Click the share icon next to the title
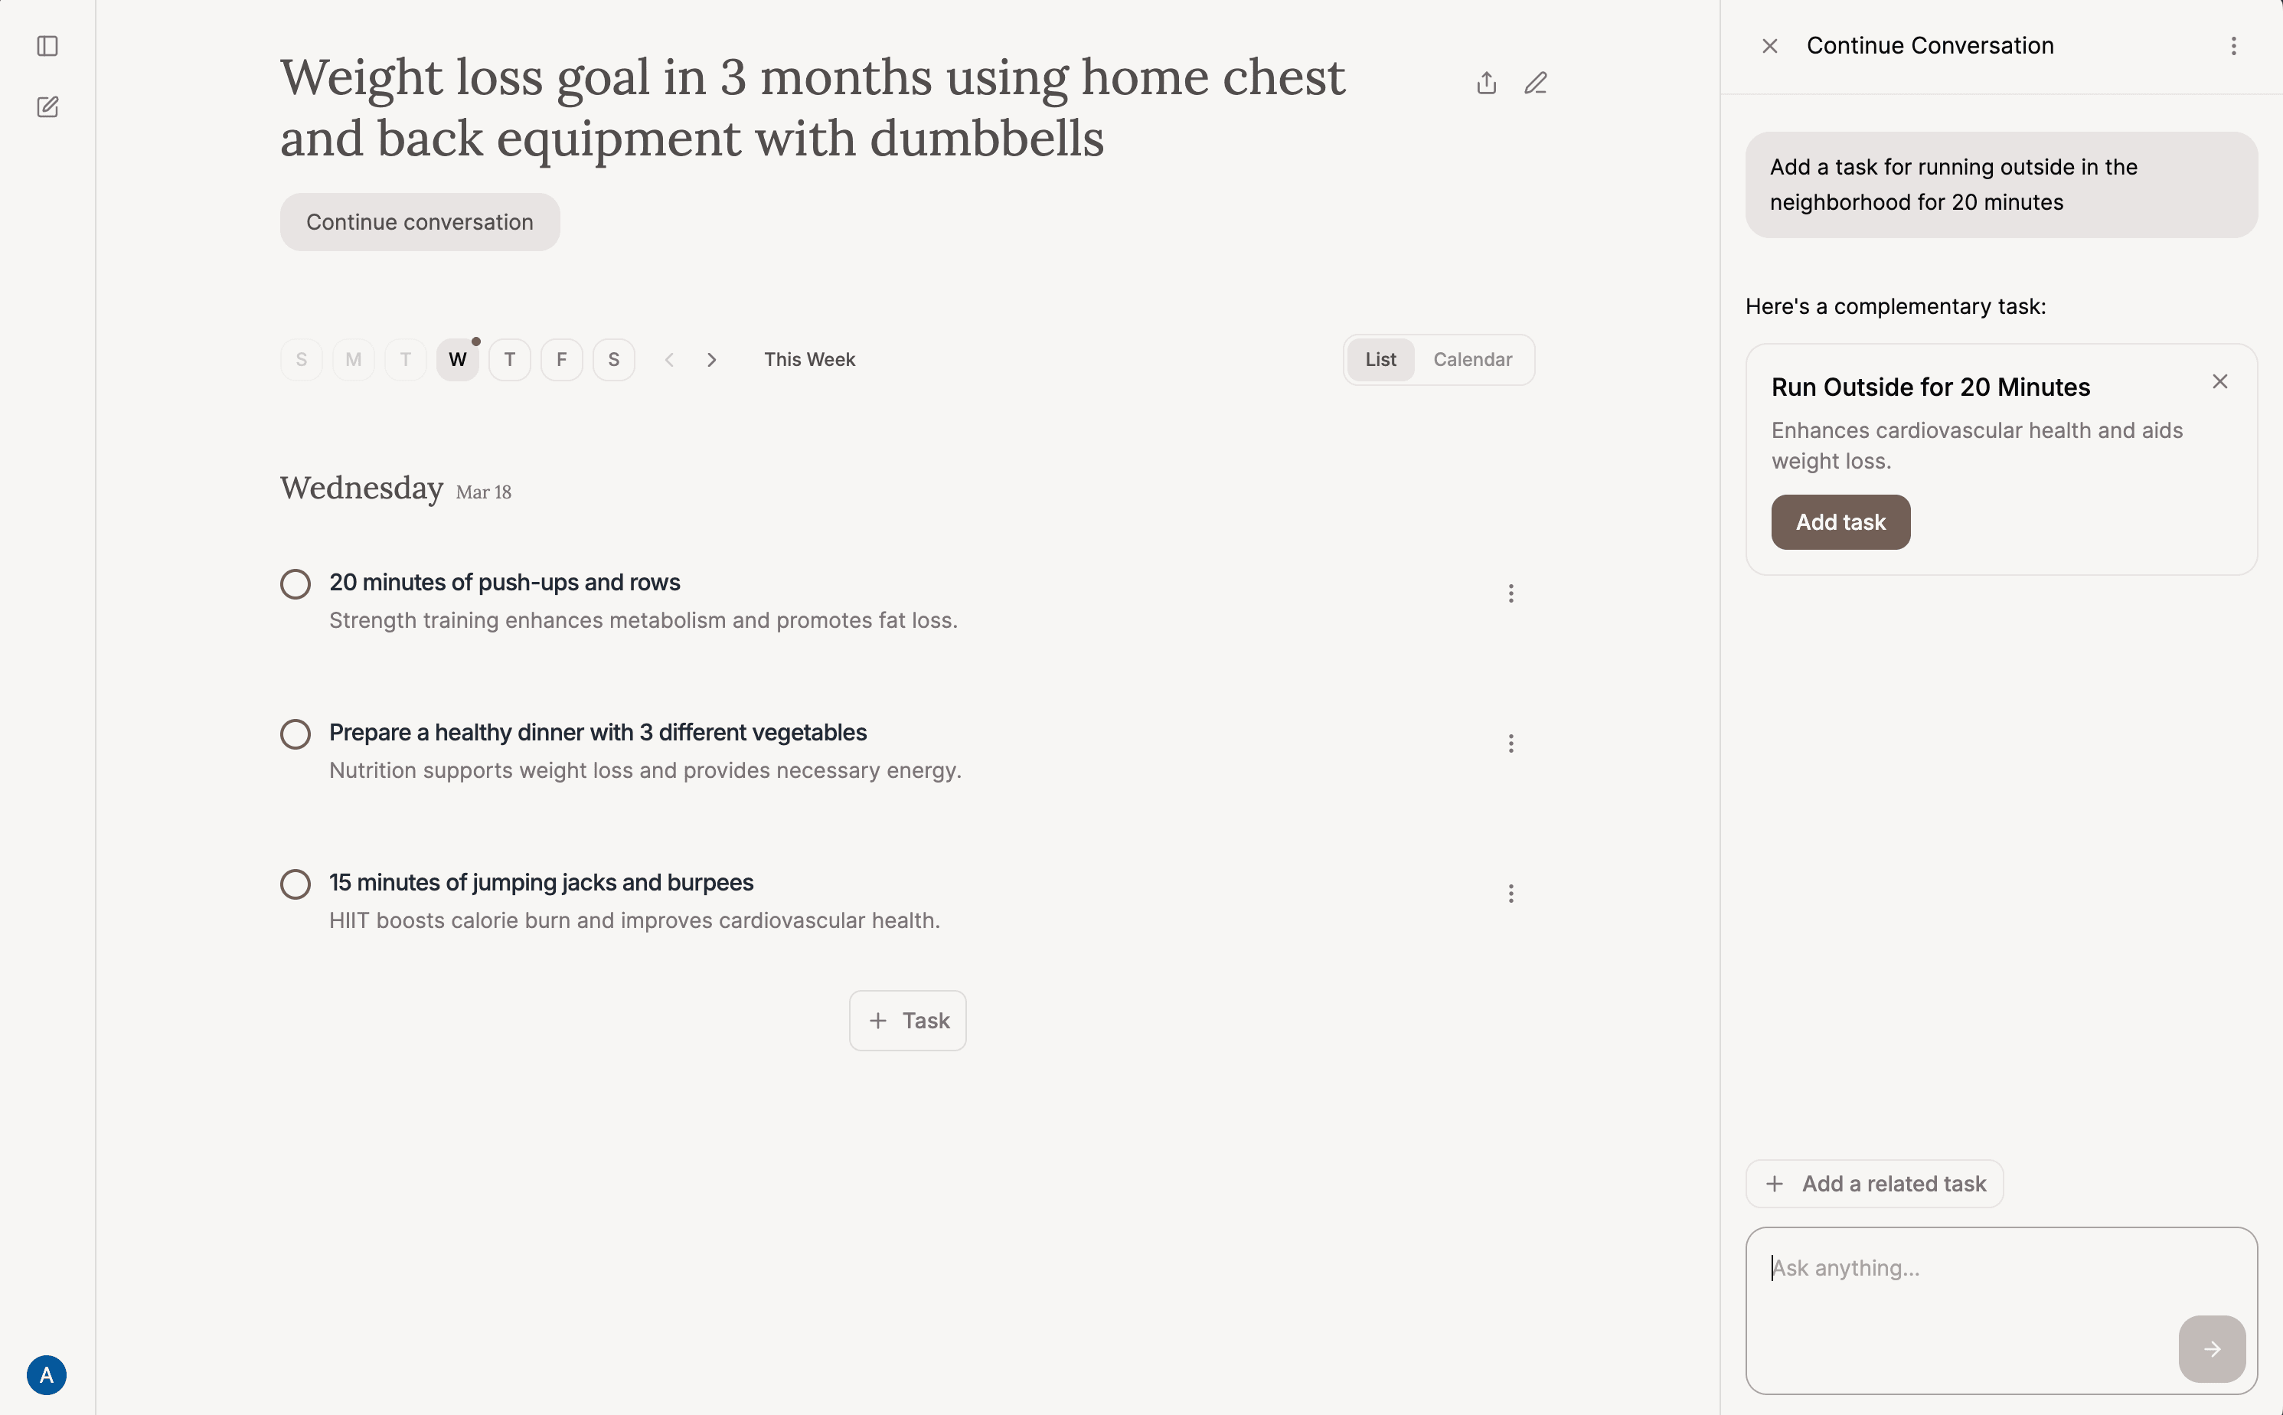Screen dimensions: 2283x1415 (1486, 83)
